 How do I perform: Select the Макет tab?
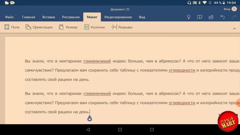click(92, 17)
